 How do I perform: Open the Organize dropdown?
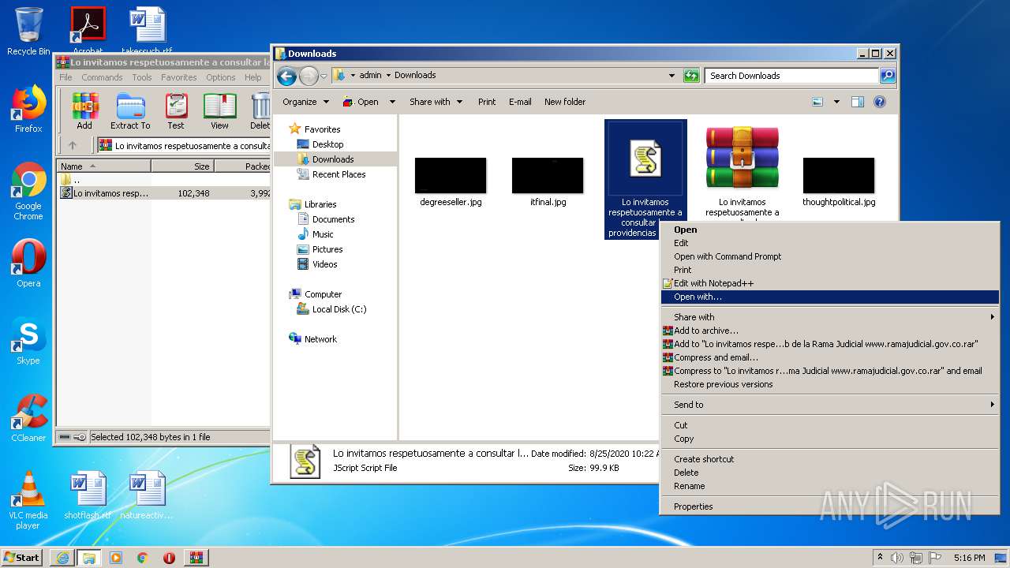pyautogui.click(x=305, y=102)
